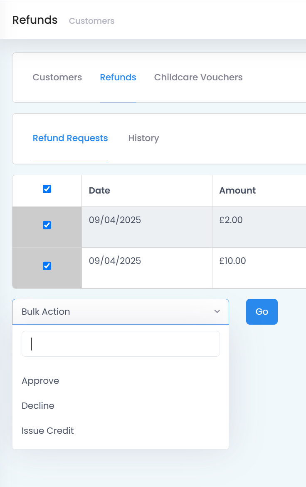306x487 pixels.
Task: Uncheck the £2.00 refund row checkbox
Action: 47,225
